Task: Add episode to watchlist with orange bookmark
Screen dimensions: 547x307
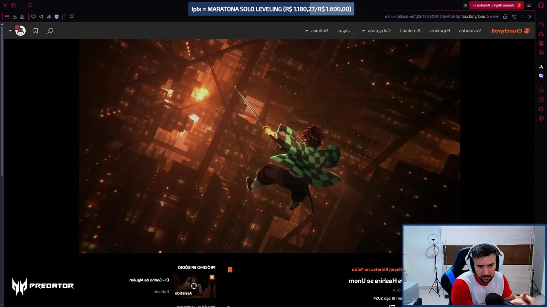Action: [230, 269]
